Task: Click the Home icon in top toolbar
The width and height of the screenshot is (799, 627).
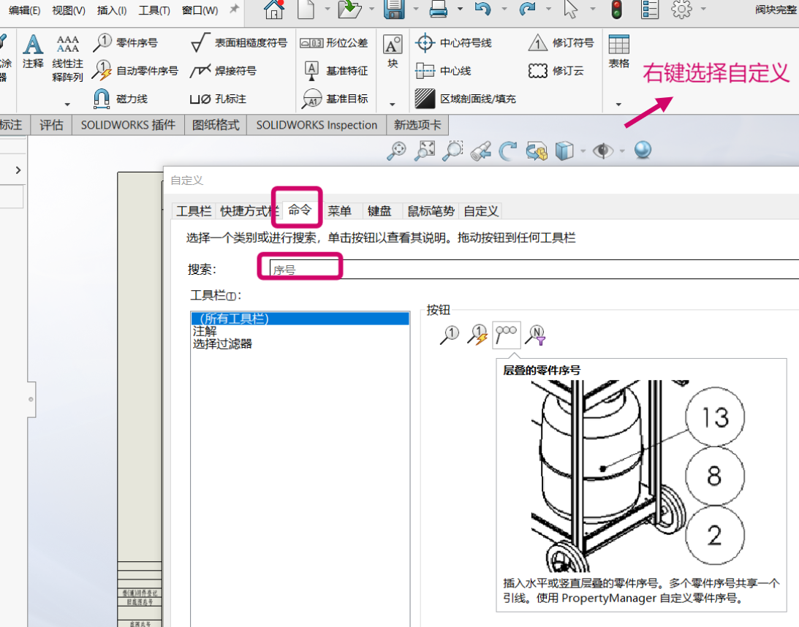Action: [x=274, y=9]
